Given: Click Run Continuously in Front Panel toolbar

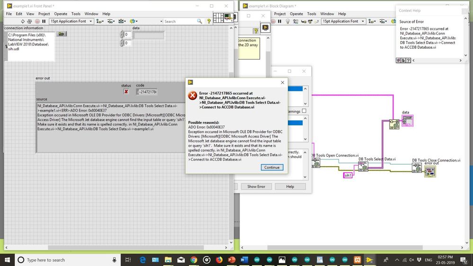Looking at the screenshot, I should point(29,21).
